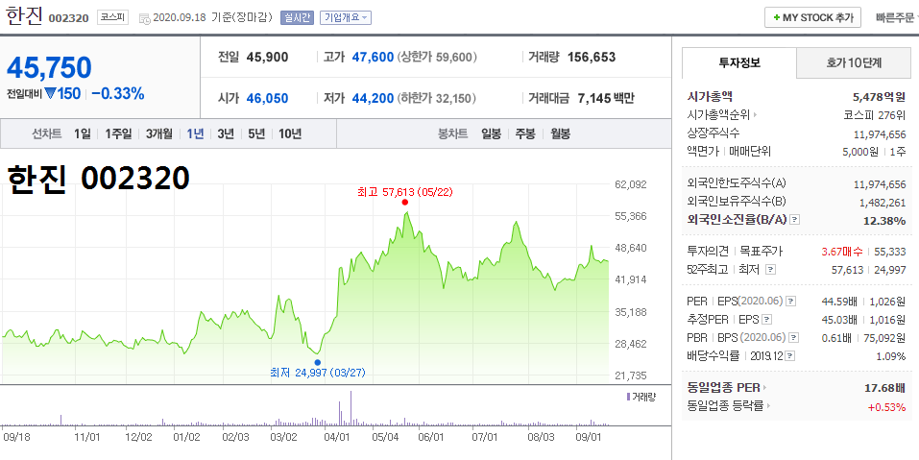Click the 시가 value 46,050
Screen dimensions: 919x460
pos(267,98)
